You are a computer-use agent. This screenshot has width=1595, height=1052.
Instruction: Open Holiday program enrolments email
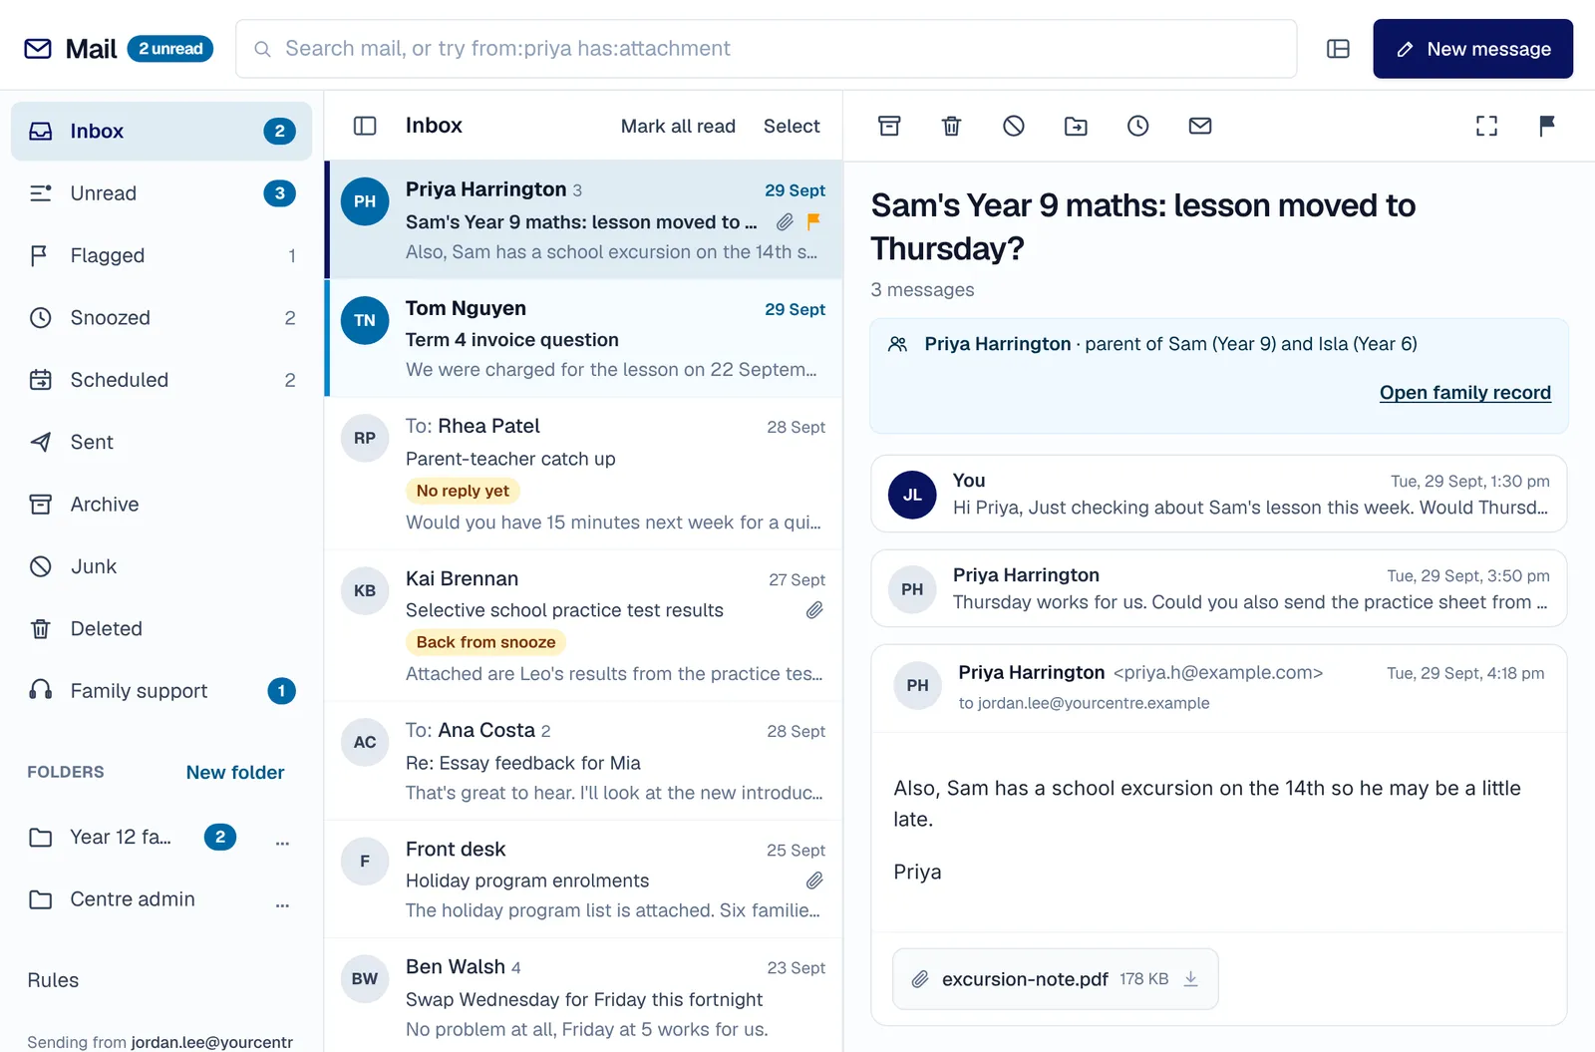pos(584,879)
